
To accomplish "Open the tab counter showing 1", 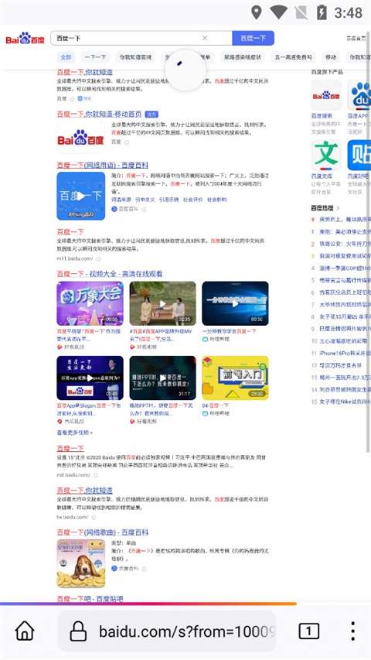I will [x=308, y=631].
